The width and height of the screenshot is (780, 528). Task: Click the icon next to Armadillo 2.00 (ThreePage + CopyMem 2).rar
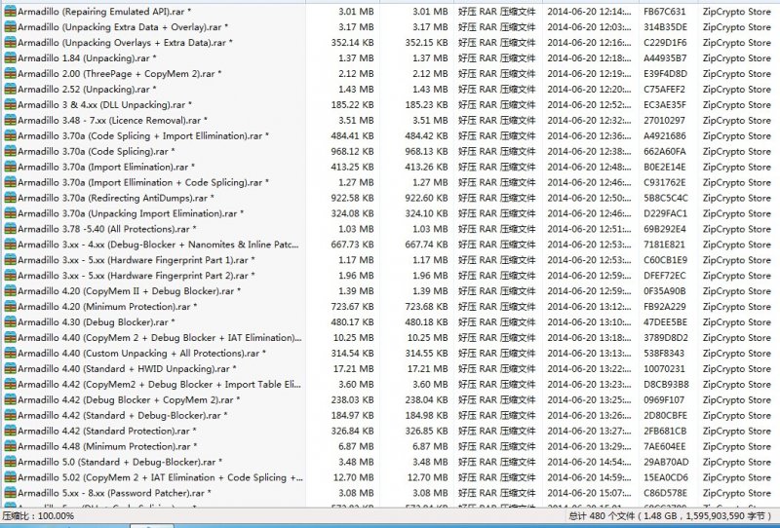coord(10,74)
